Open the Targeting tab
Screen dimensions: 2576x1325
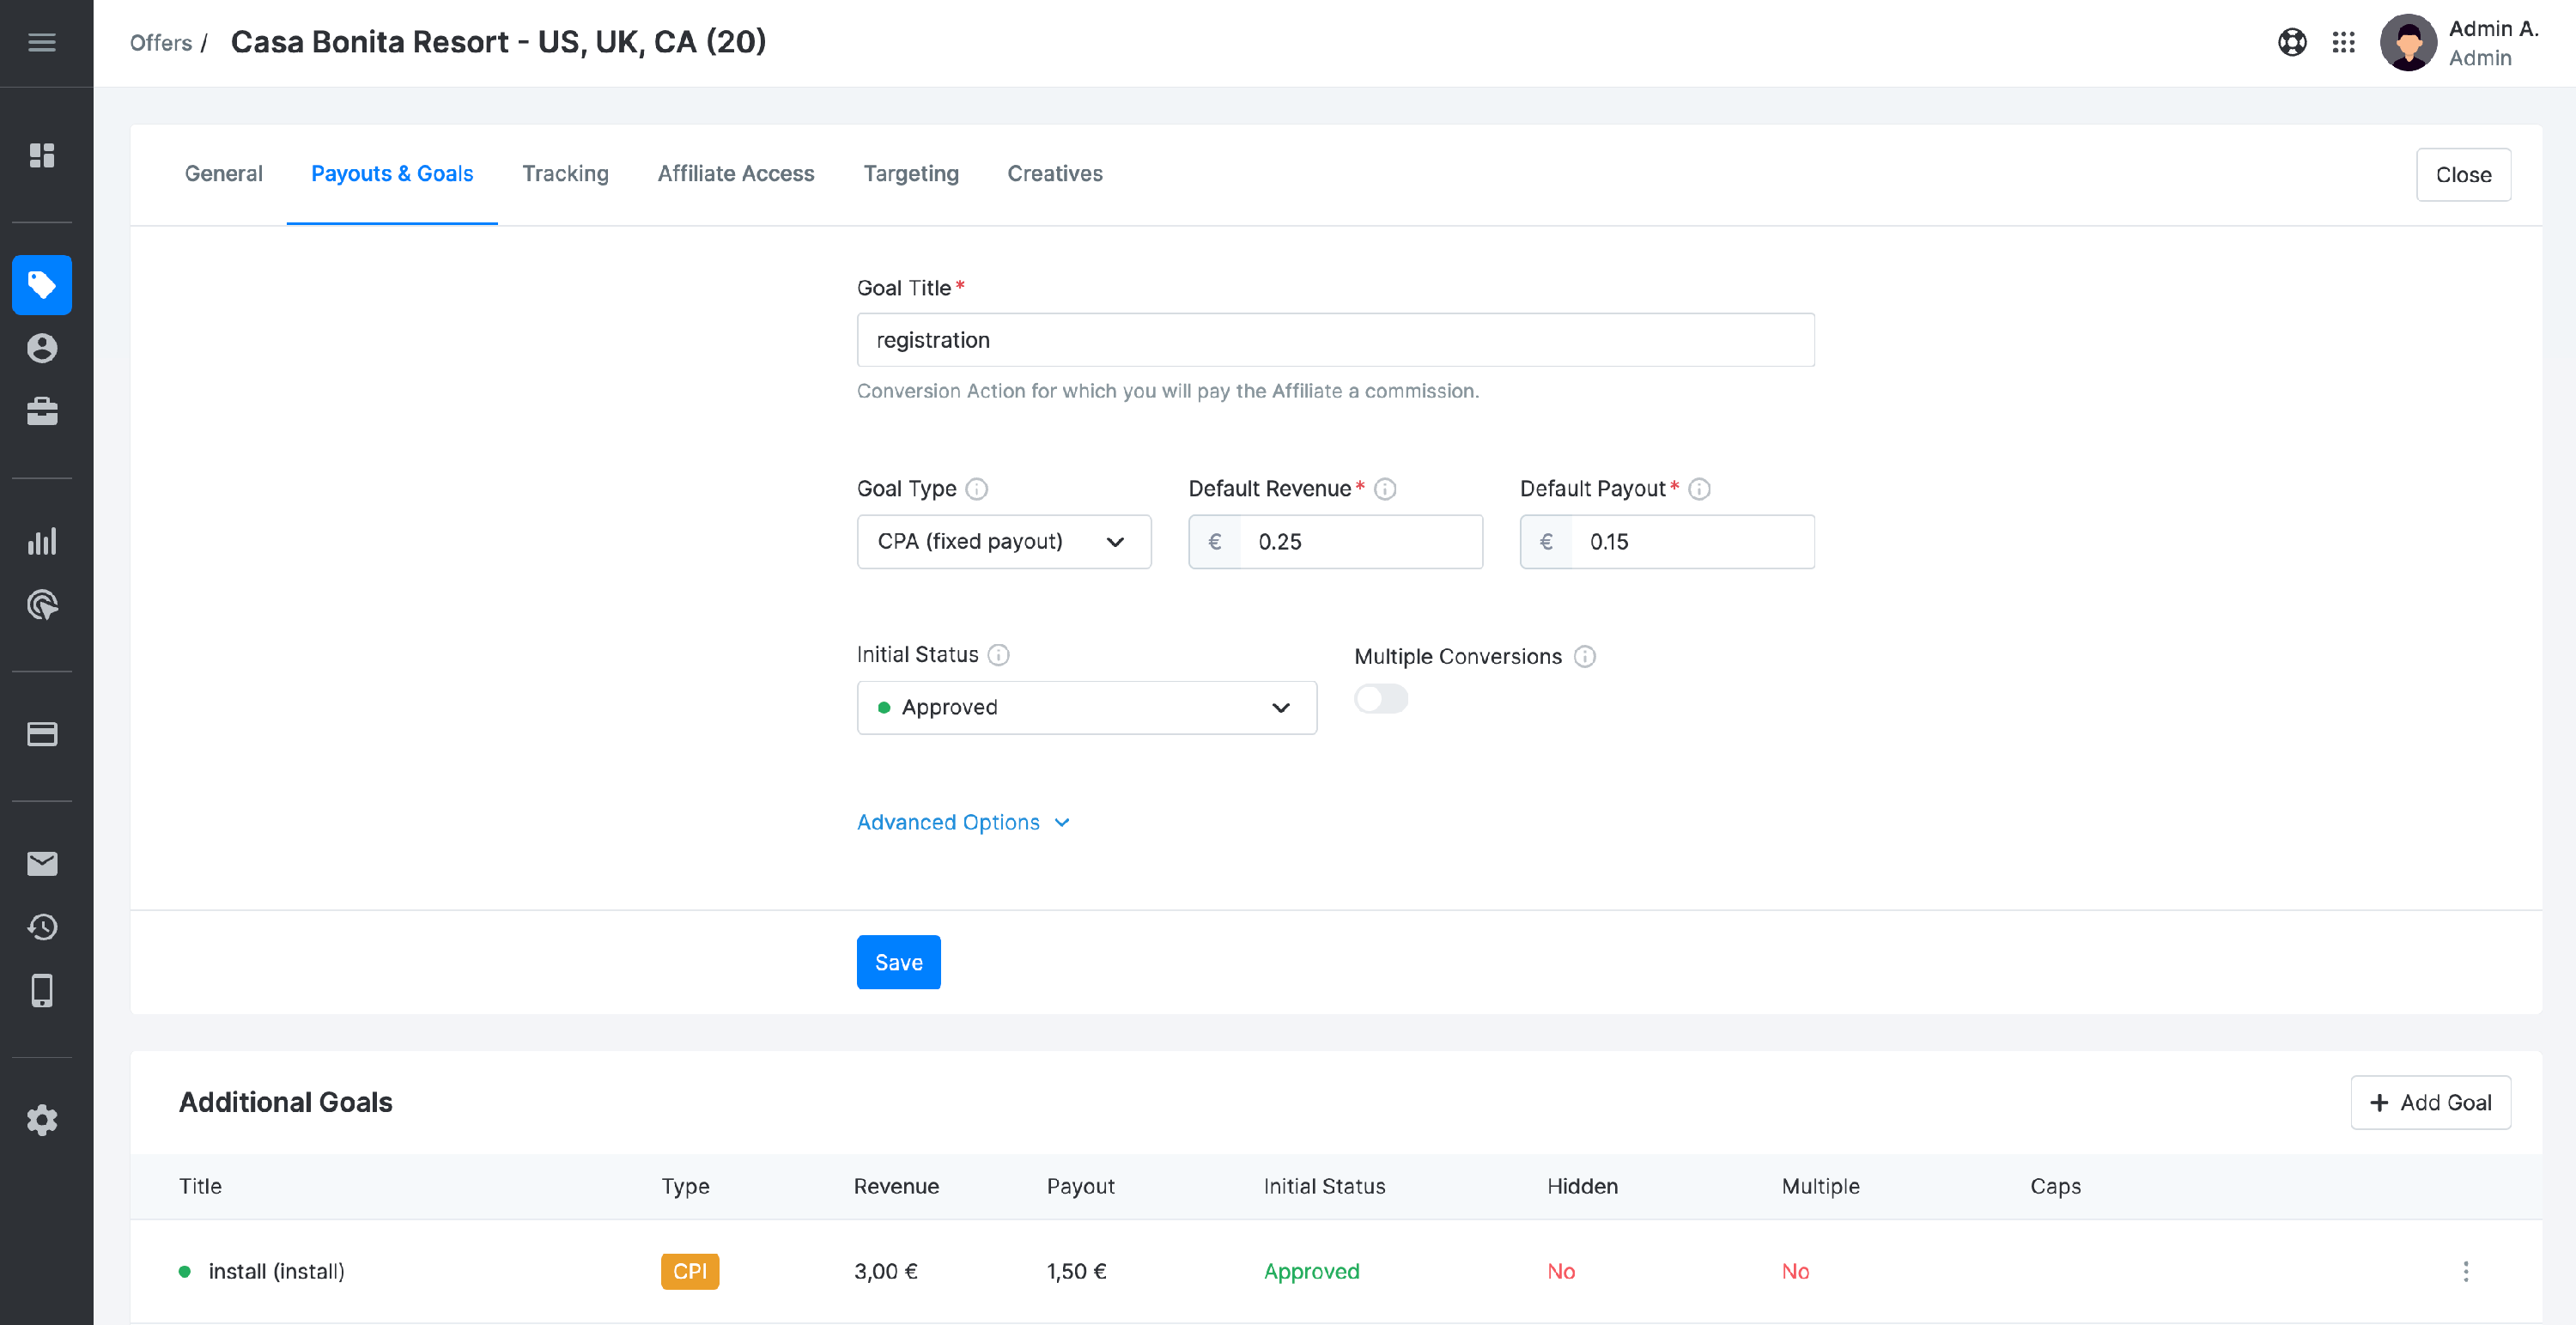(x=911, y=174)
